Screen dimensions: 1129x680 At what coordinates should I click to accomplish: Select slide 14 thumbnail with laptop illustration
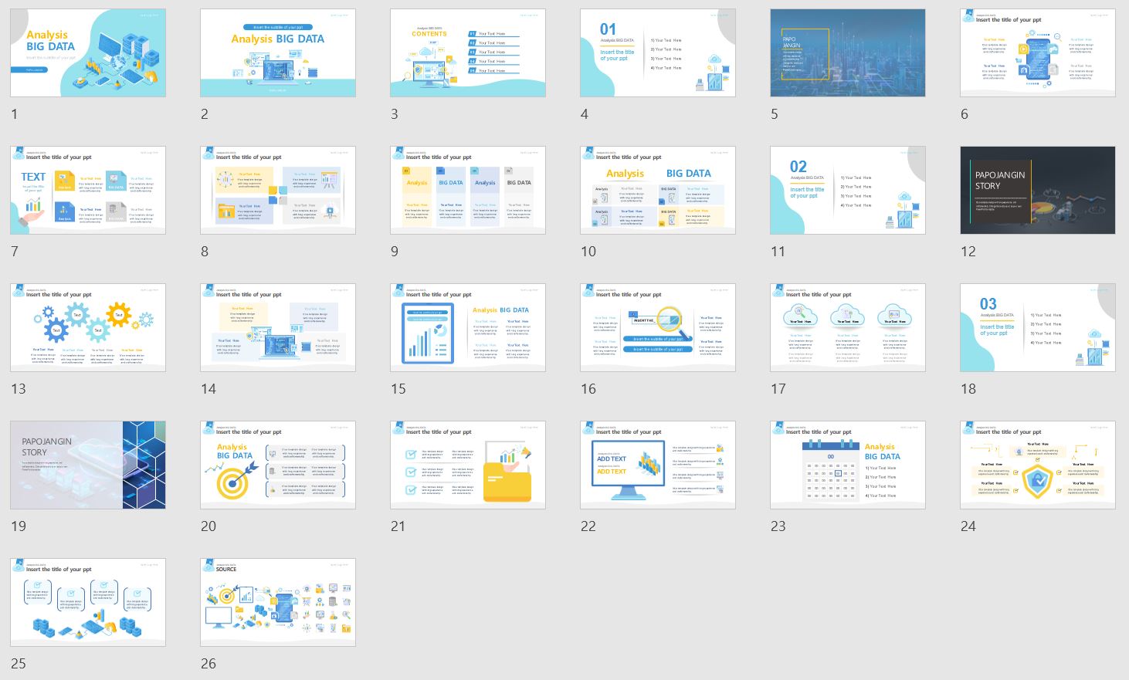point(278,327)
